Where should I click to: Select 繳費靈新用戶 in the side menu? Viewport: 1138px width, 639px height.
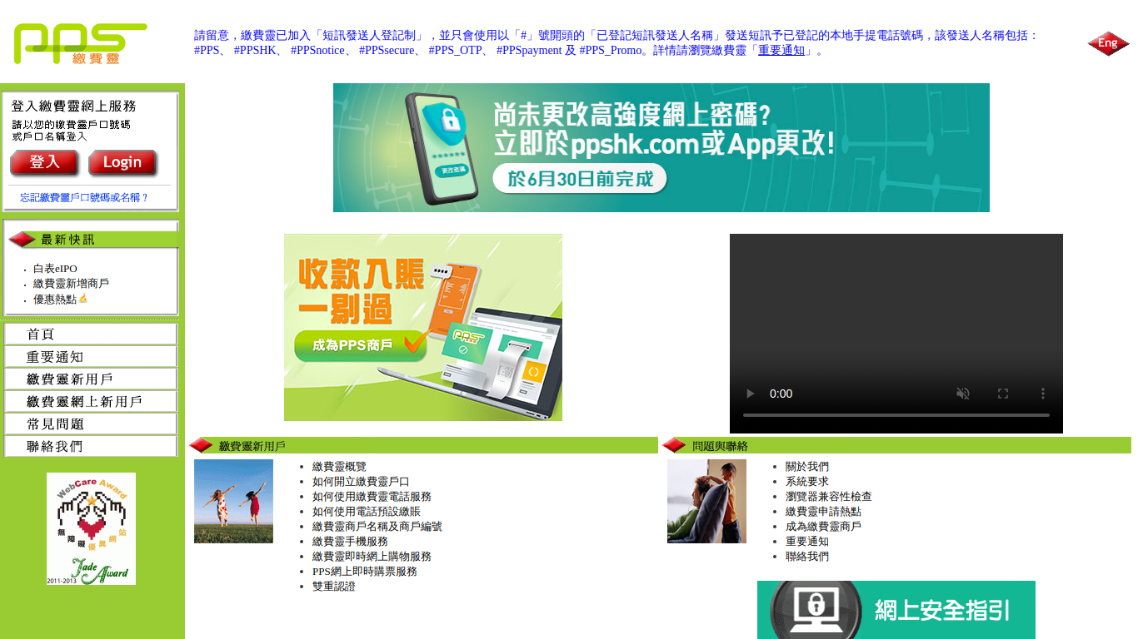click(91, 379)
